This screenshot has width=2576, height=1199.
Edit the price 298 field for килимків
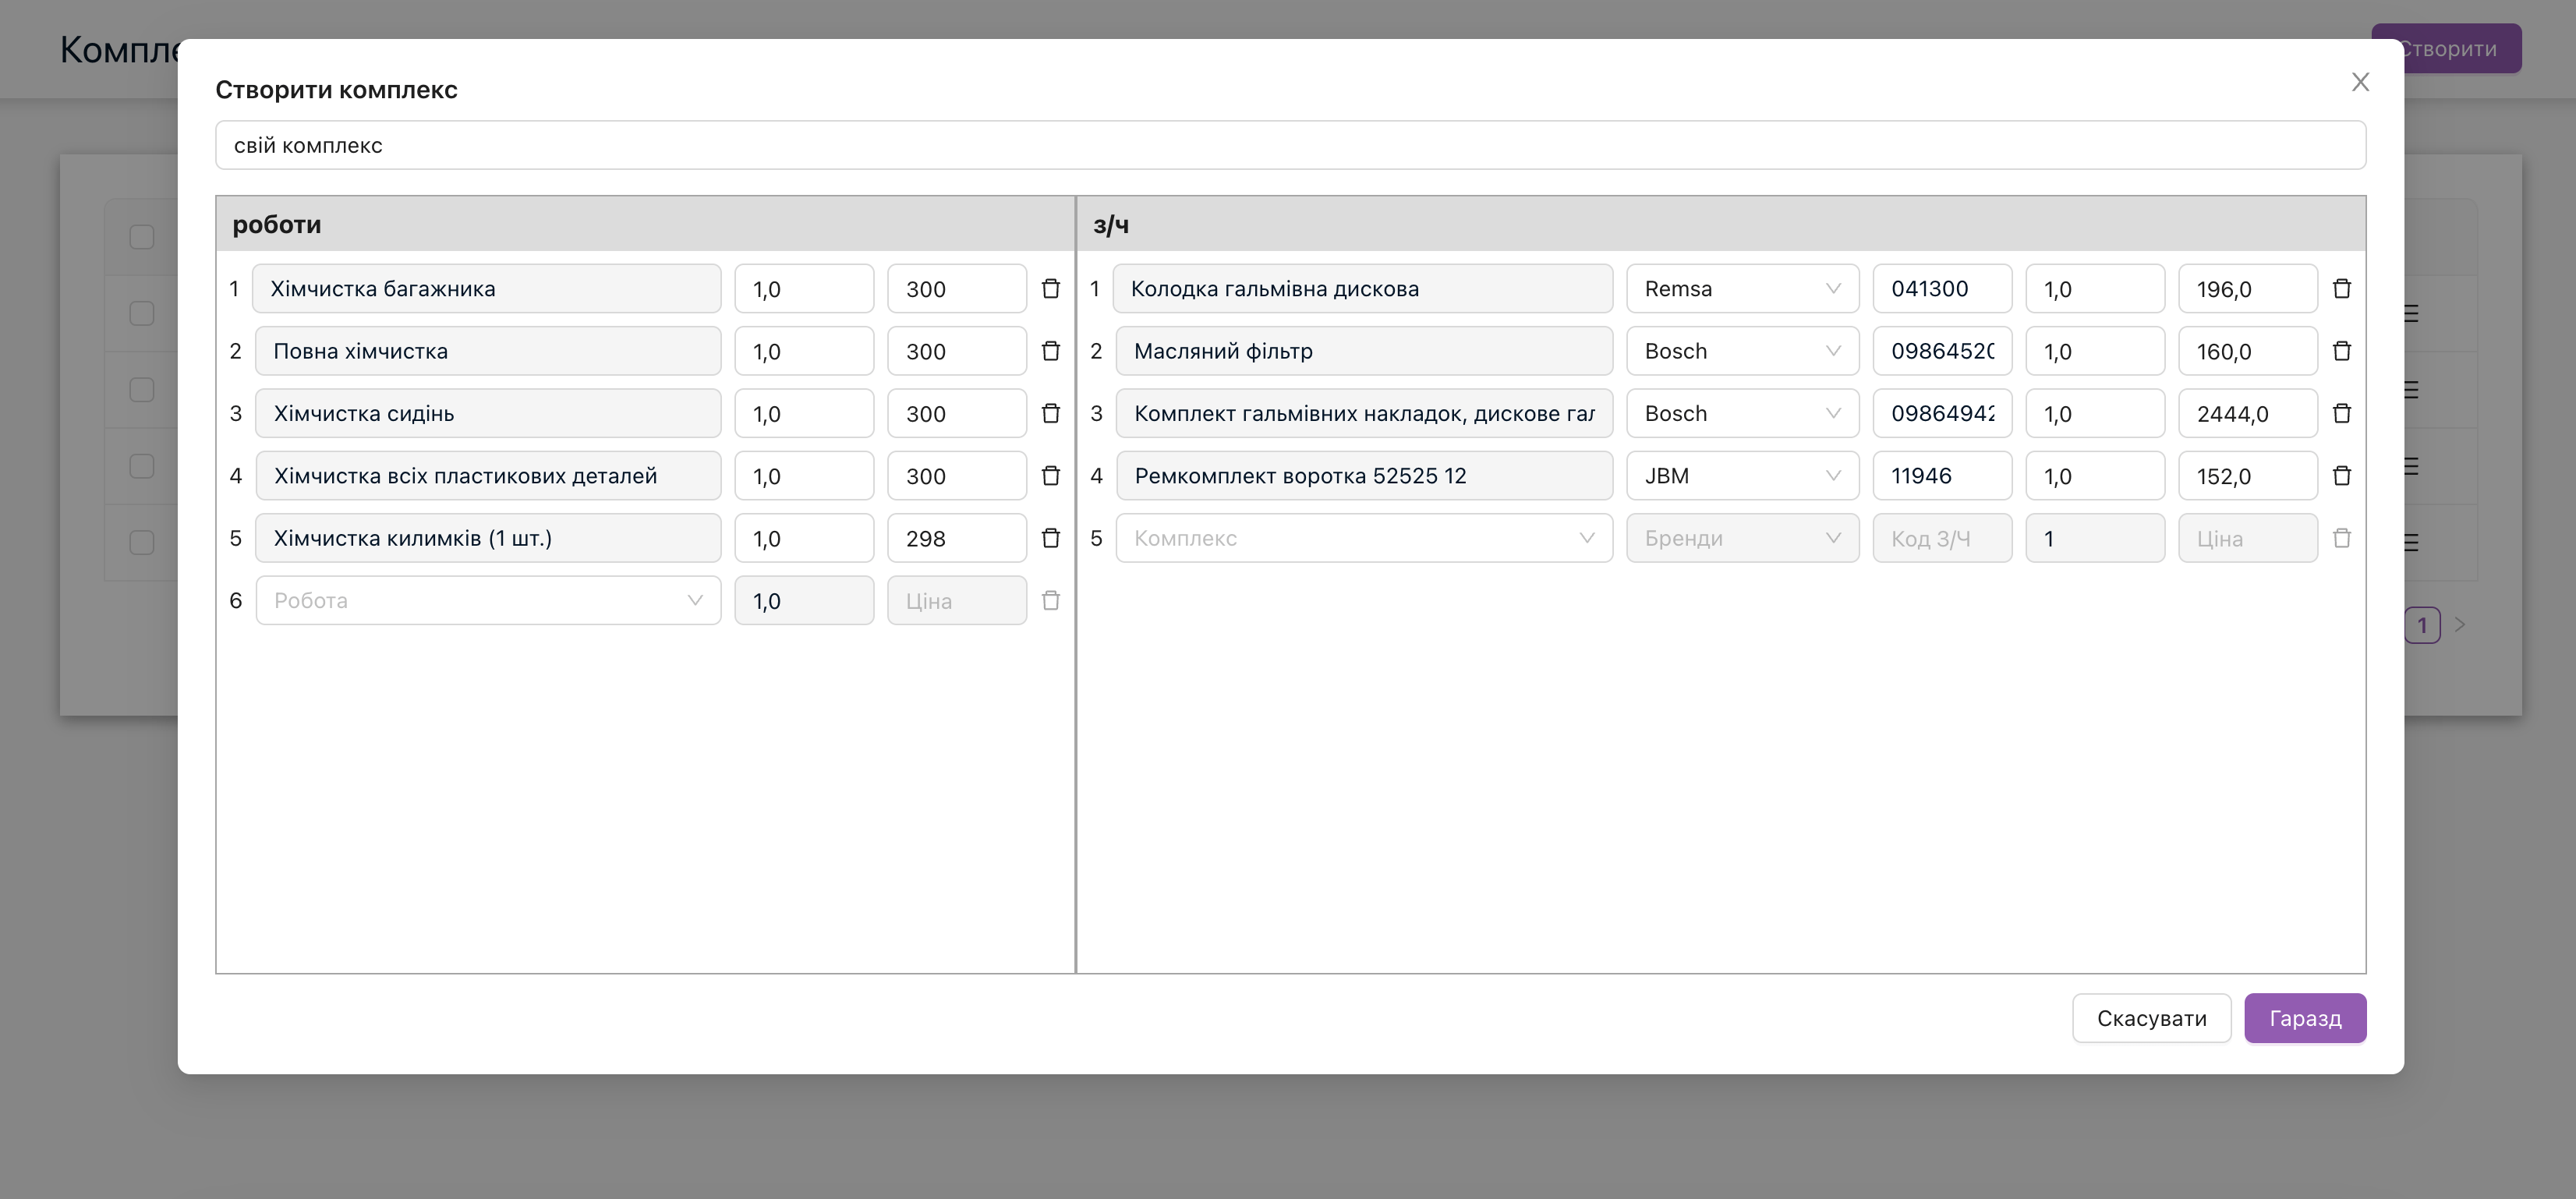coord(956,538)
